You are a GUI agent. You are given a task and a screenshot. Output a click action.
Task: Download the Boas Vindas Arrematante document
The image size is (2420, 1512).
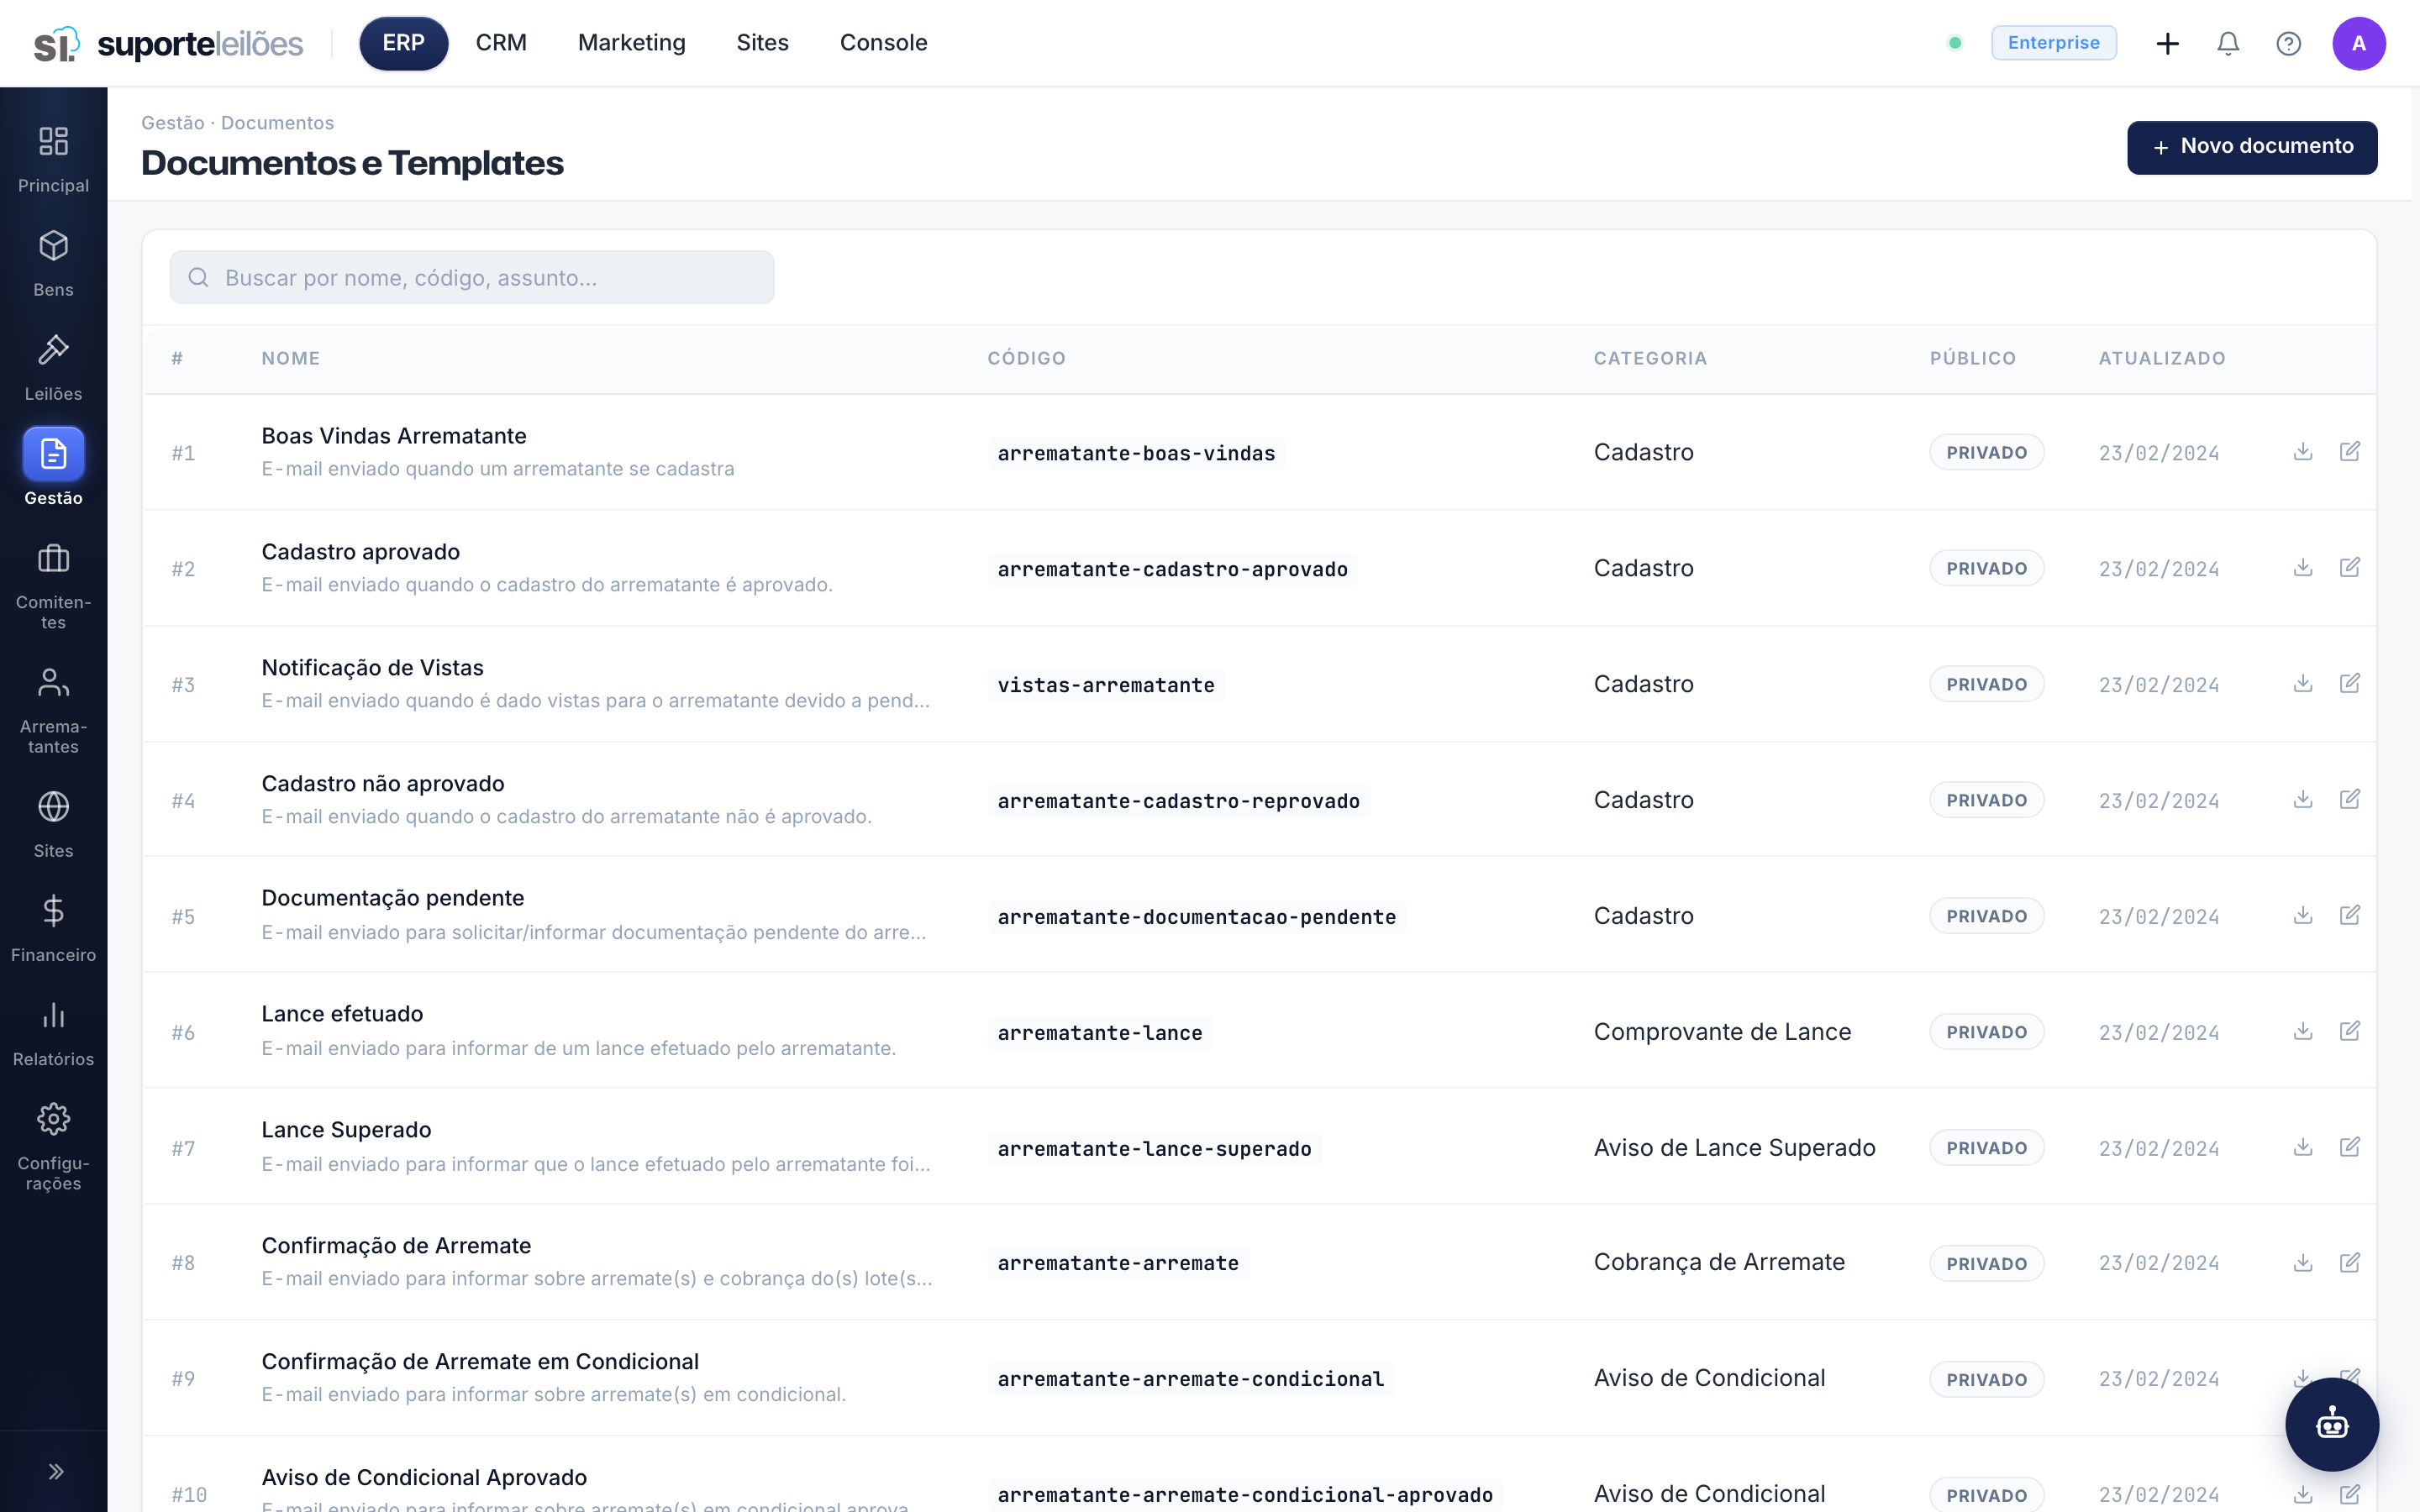[x=2303, y=451]
